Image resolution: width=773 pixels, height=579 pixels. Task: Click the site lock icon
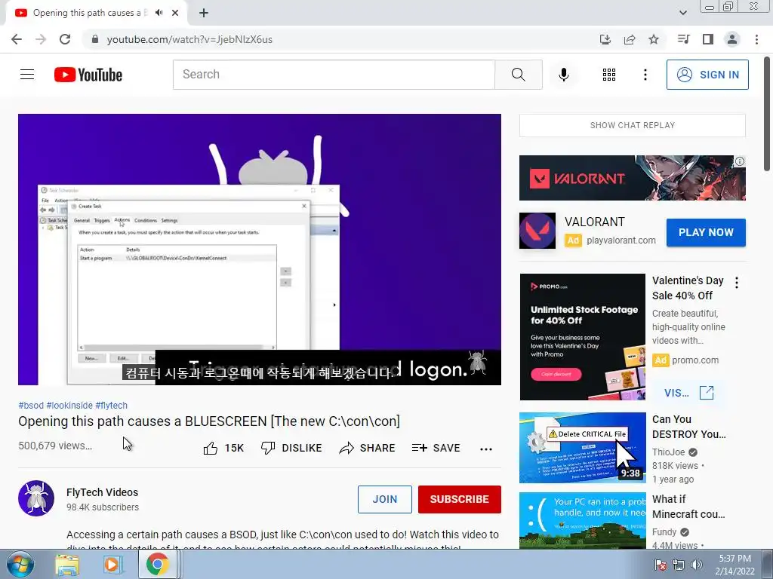click(95, 39)
